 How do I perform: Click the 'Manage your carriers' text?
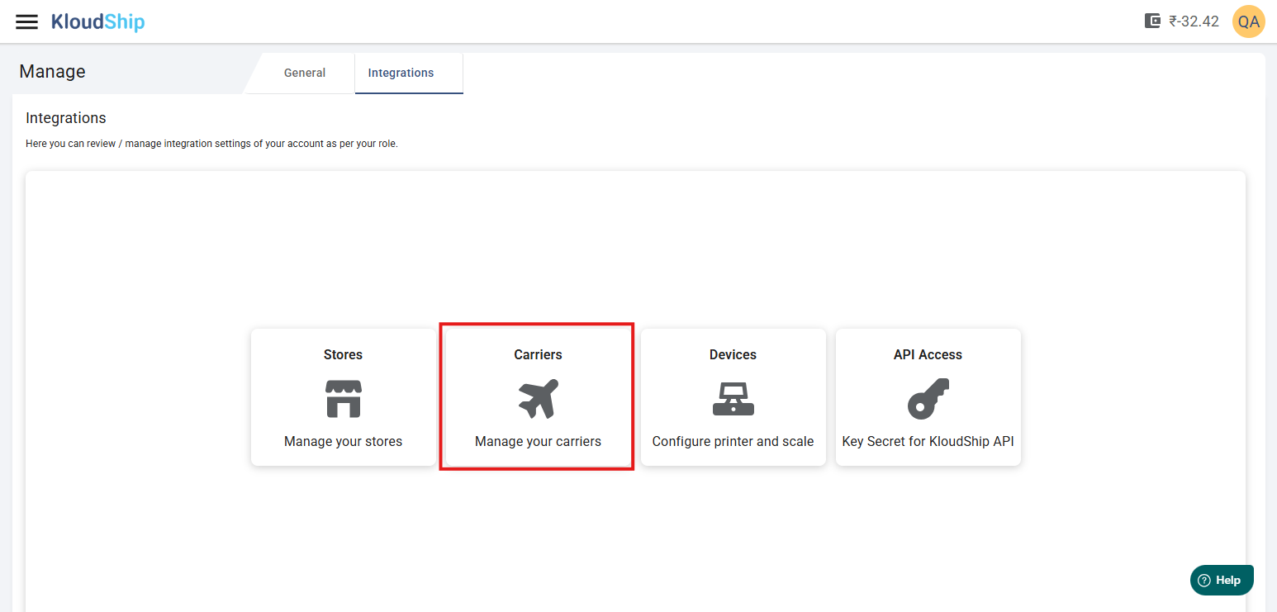tap(538, 441)
